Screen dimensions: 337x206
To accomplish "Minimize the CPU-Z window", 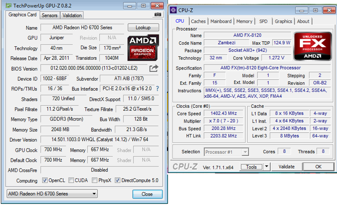I will [x=302, y=11].
